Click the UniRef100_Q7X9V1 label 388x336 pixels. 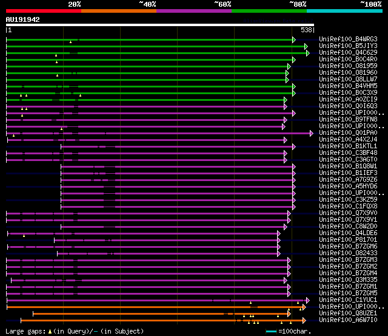pos(348,220)
